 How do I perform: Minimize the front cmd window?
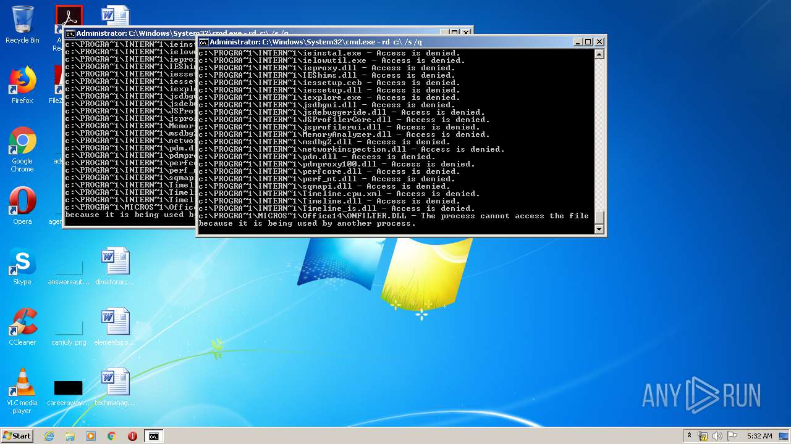[x=578, y=42]
